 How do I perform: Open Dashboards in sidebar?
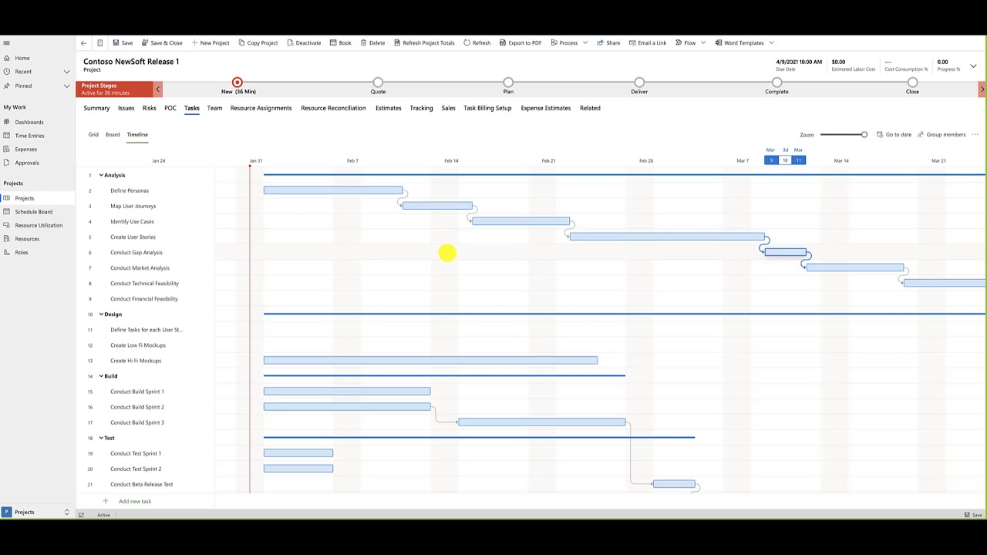tap(29, 122)
